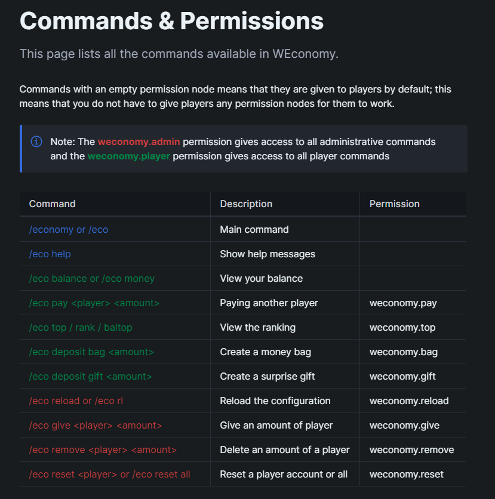
Task: Click the /eco reset <player> command entry
Action: 109,475
